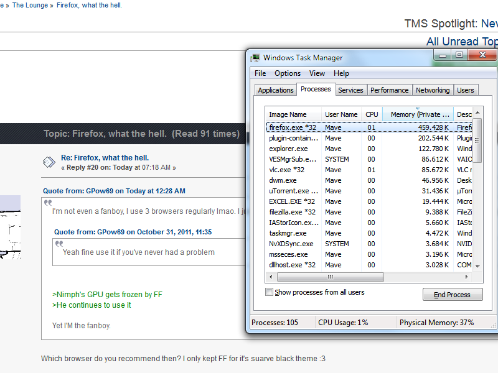
Task: Select the filezilla.exe *32 process
Action: [x=369, y=212]
